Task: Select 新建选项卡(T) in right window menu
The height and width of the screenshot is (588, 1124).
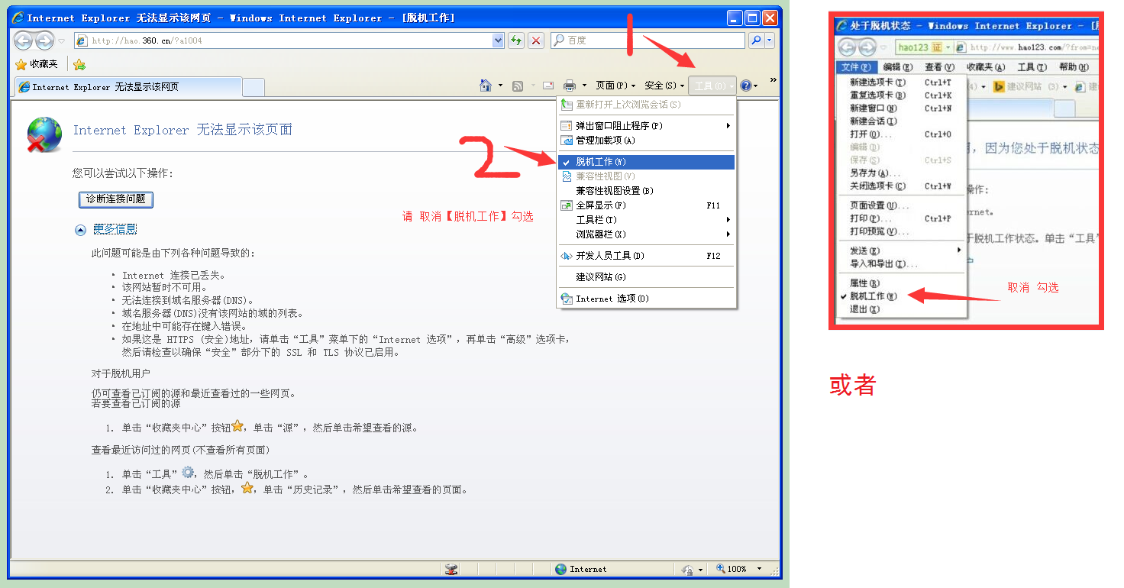Action: click(902, 82)
